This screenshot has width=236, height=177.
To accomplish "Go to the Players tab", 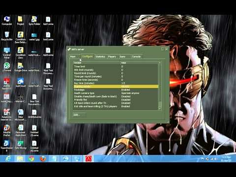I will pos(113,57).
